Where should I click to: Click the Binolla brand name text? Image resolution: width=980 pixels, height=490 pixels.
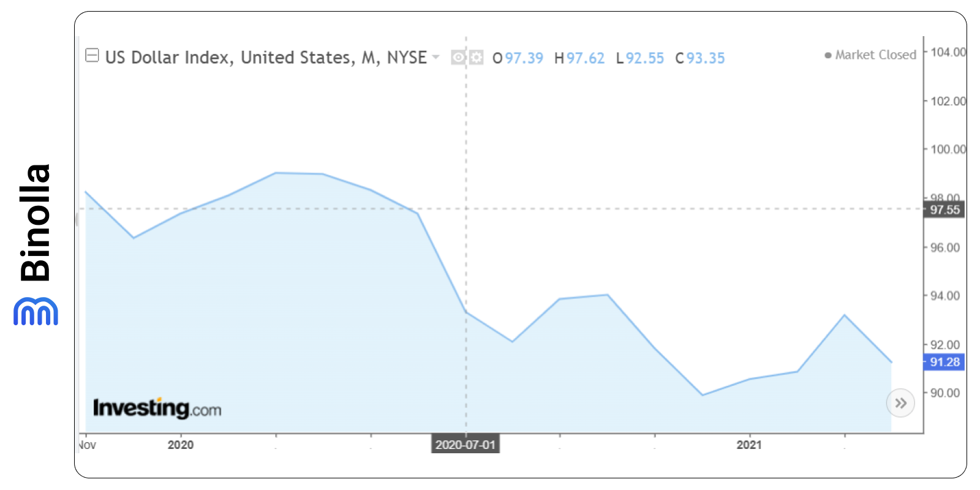coord(36,223)
